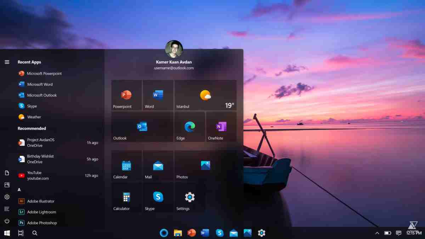Screen dimensions: 425x239
Task: Expand the all-apps list icon in the sidebar
Action: [7, 209]
